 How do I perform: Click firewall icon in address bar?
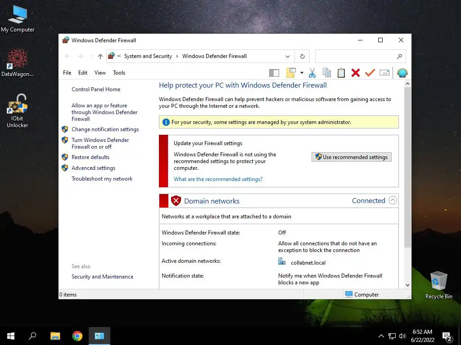(x=111, y=56)
